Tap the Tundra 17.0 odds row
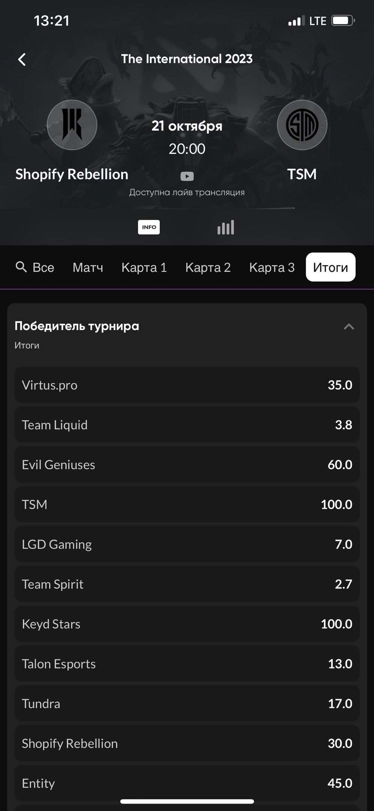 click(187, 704)
